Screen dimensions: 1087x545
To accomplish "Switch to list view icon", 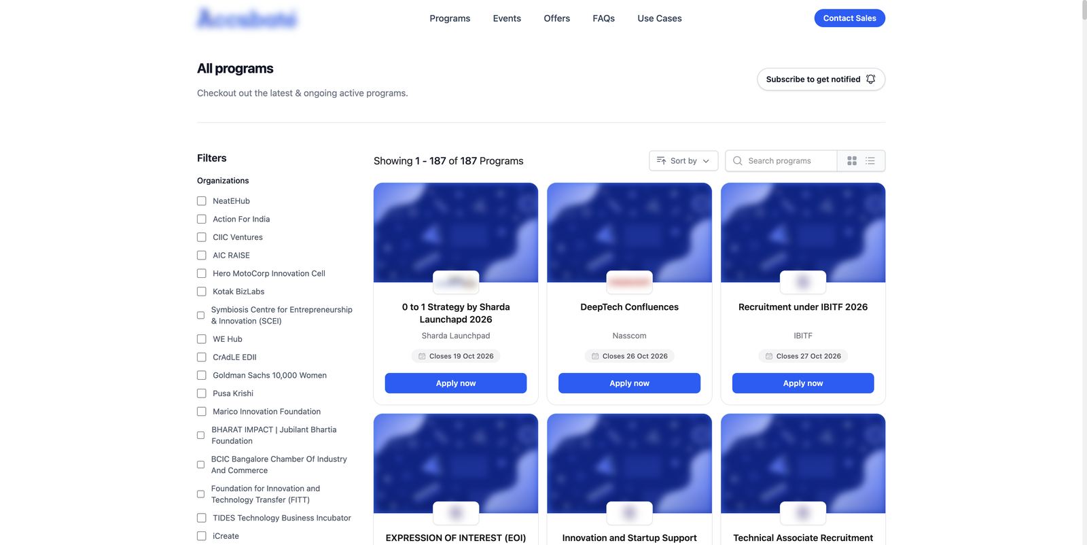I will [870, 161].
